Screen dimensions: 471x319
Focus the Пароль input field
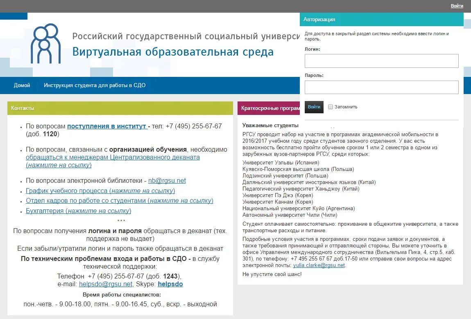(x=381, y=87)
